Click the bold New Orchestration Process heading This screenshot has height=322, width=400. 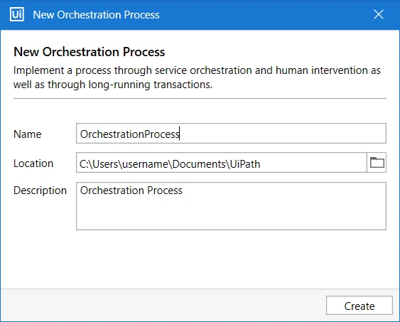pyautogui.click(x=89, y=52)
